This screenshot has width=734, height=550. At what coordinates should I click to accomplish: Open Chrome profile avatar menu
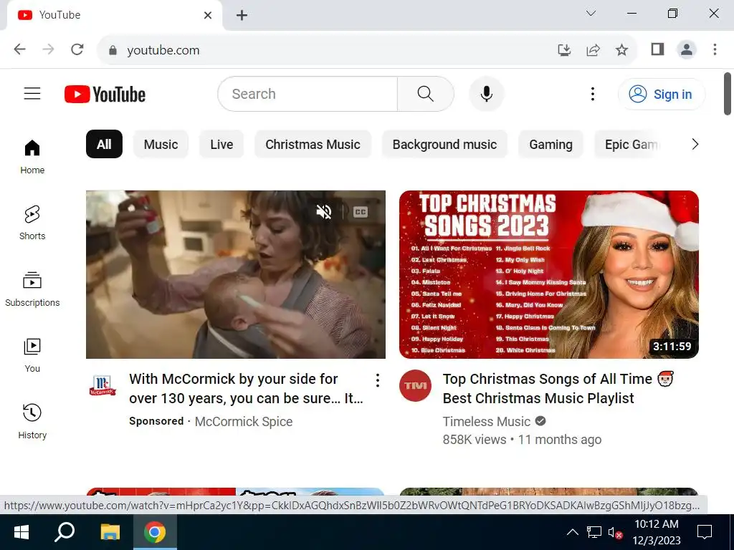(686, 49)
